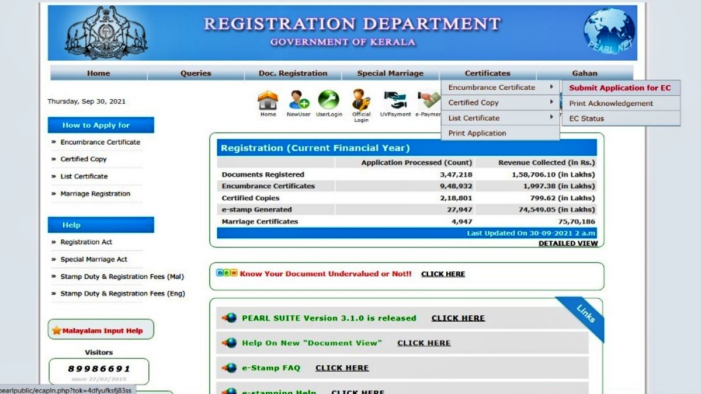Click the Official Login icon

(x=360, y=99)
